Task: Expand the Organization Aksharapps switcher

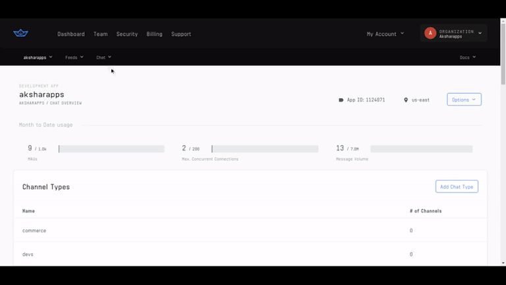Action: [453, 33]
